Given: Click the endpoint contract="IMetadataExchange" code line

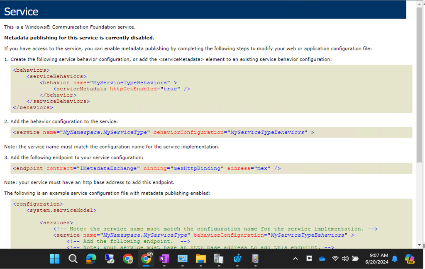Looking at the screenshot, I should coord(147,168).
